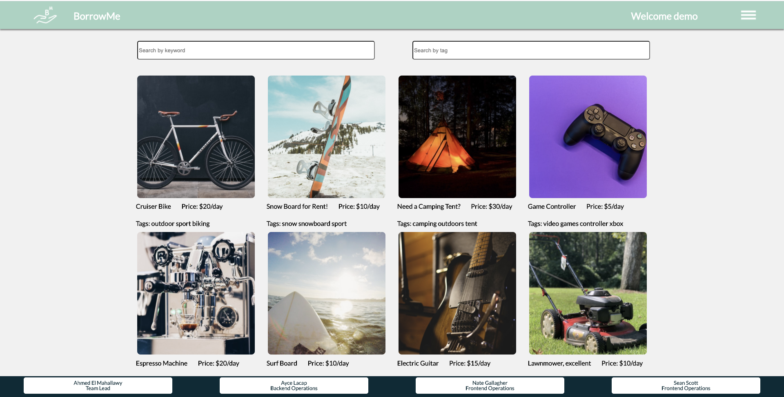The height and width of the screenshot is (397, 784).
Task: View the Lawnmower listing image
Action: 588,293
